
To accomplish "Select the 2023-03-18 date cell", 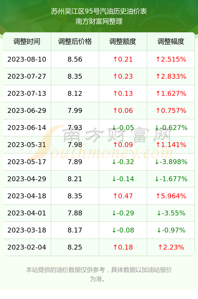I will coord(27,230).
